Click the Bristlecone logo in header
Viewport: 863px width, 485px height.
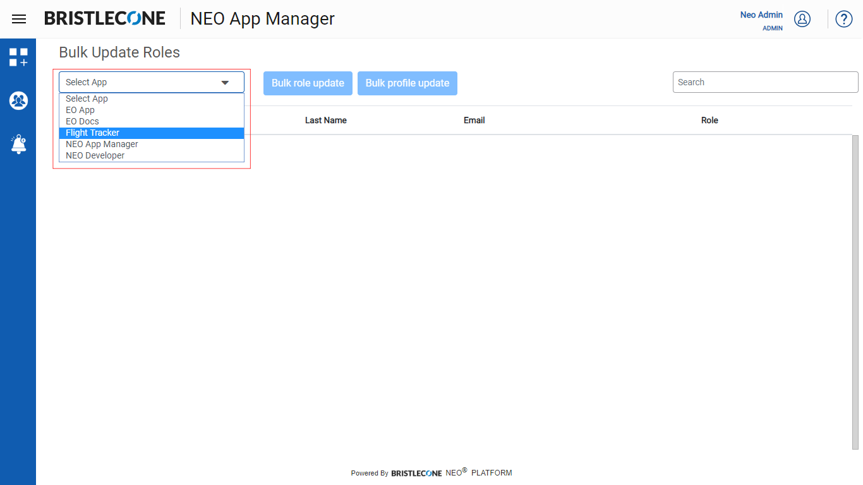[x=105, y=18]
